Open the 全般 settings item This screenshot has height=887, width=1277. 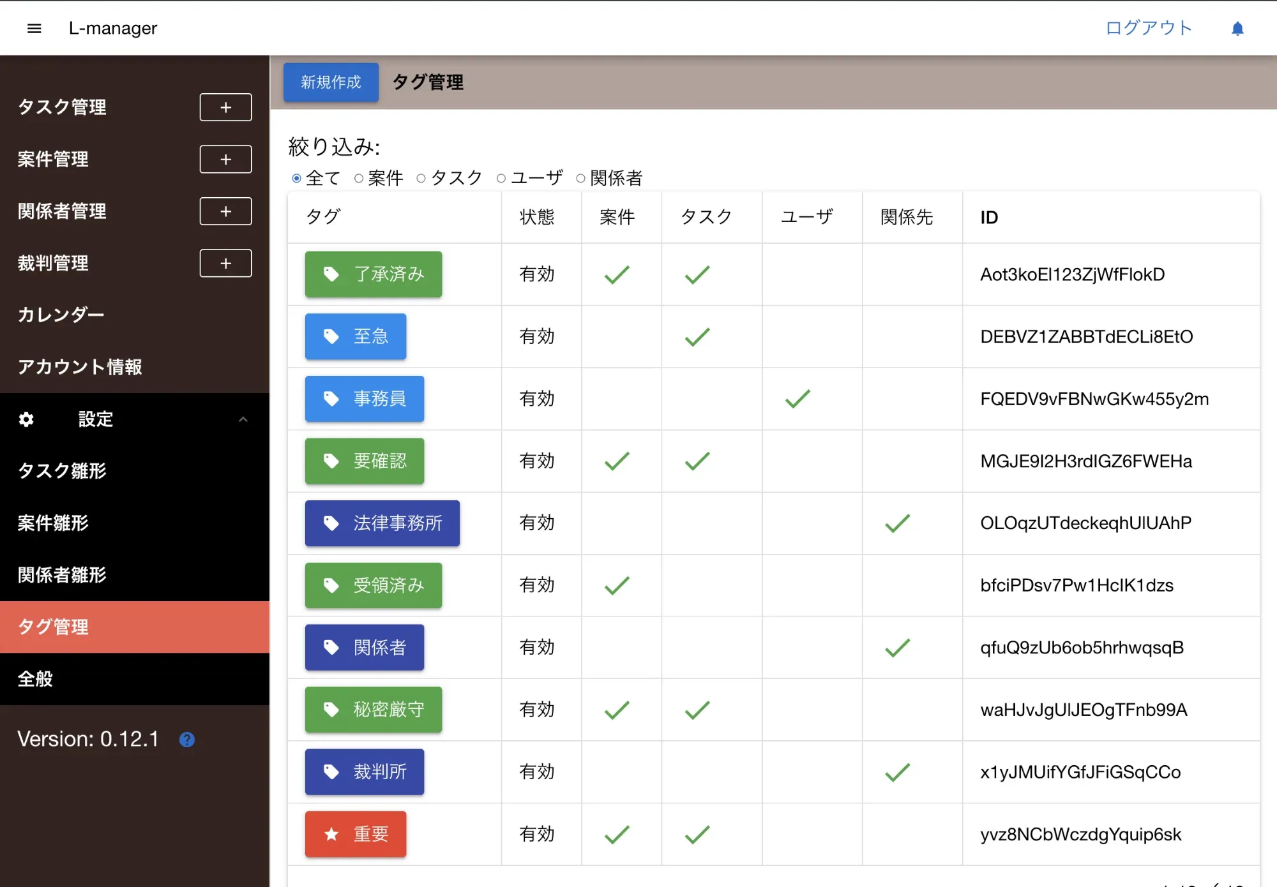click(35, 679)
